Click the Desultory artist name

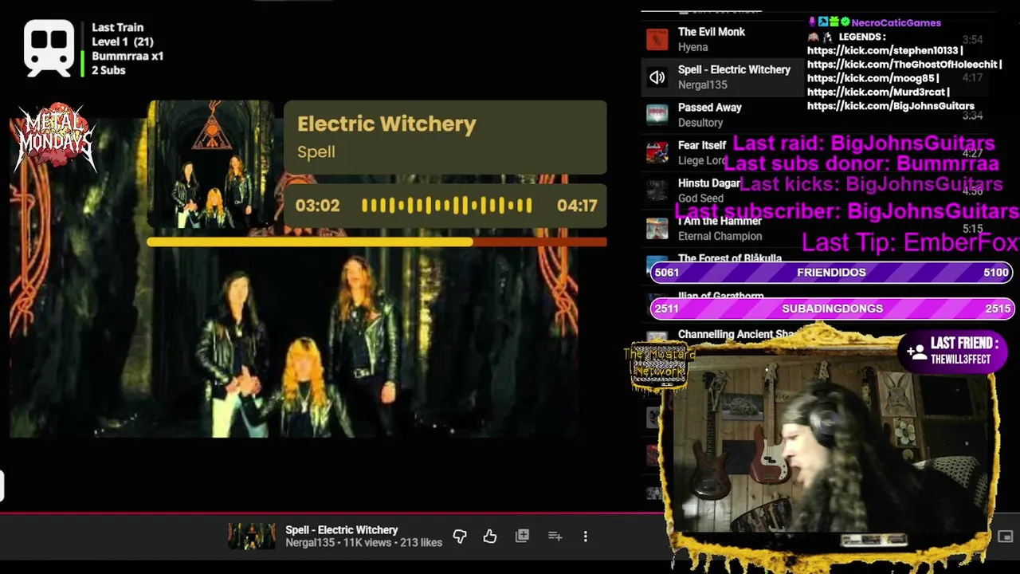(700, 123)
